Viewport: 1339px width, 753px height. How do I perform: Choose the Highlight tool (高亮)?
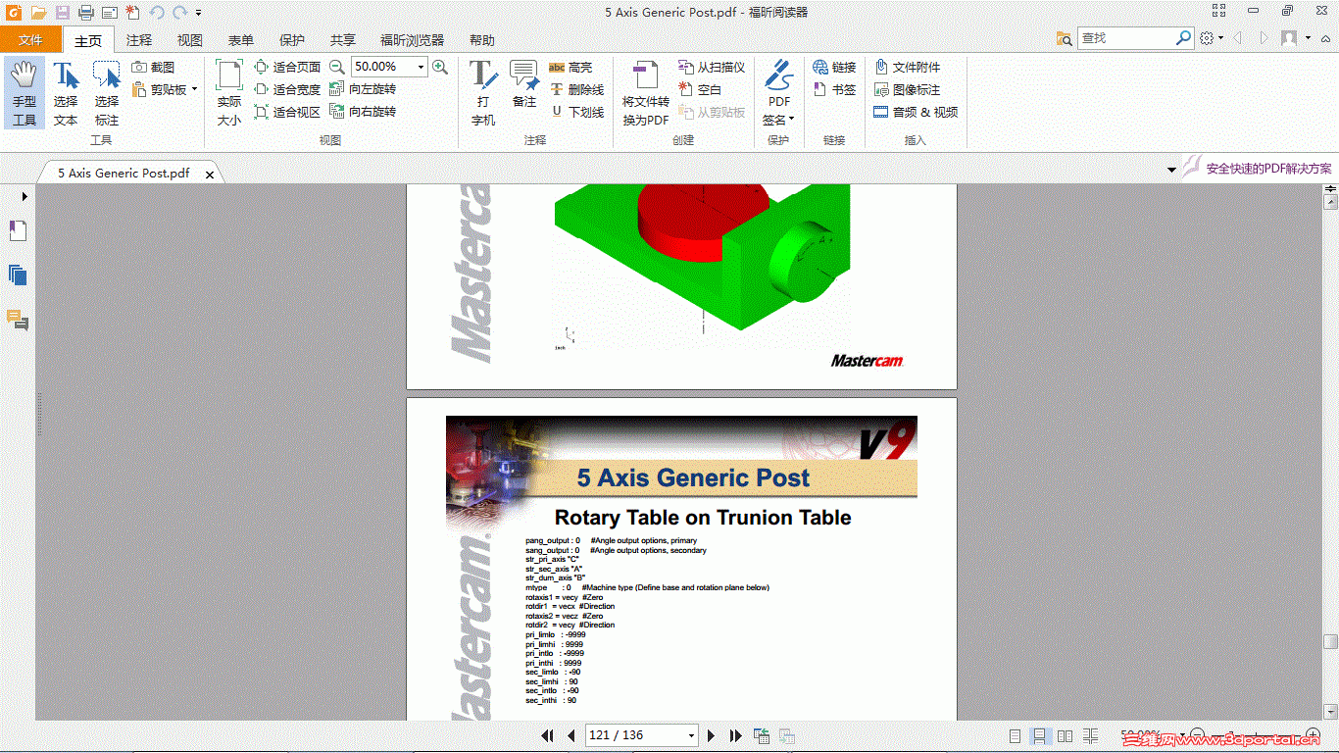pos(570,67)
